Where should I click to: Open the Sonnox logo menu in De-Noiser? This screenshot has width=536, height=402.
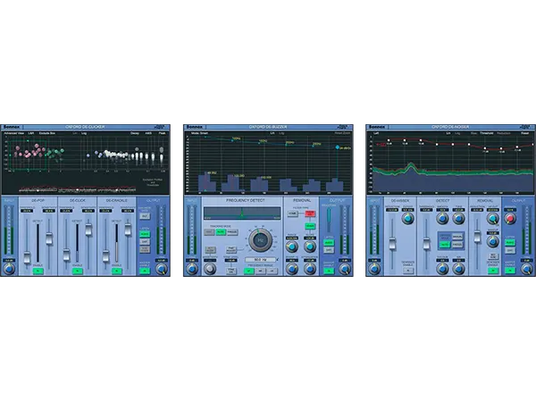[377, 127]
